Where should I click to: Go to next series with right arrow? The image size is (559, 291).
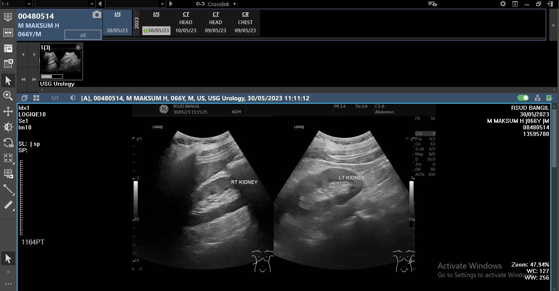pyautogui.click(x=34, y=55)
